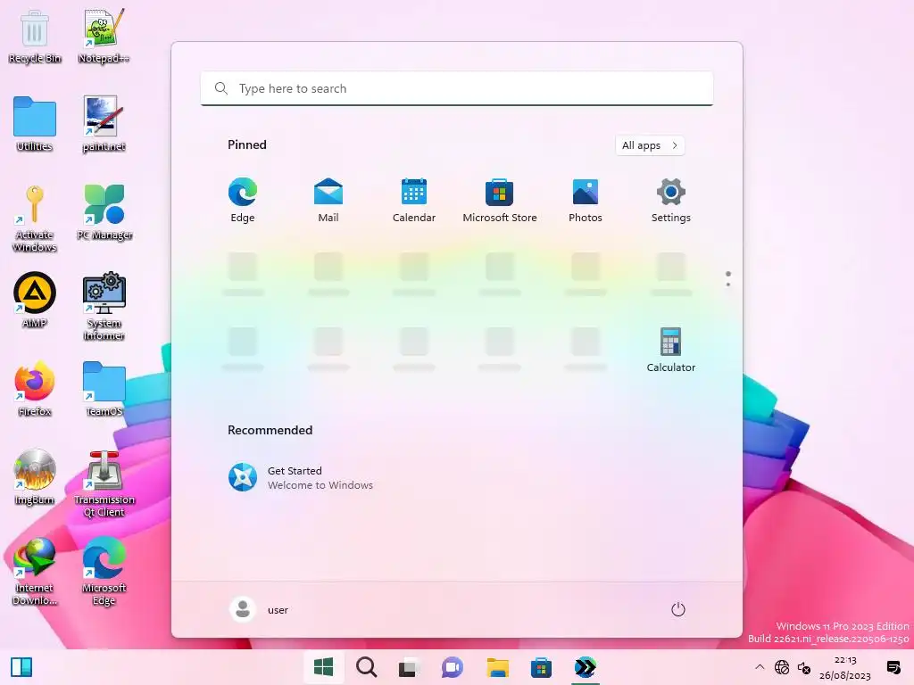
Task: Select the ImgBurn desktop shortcut
Action: 35,478
